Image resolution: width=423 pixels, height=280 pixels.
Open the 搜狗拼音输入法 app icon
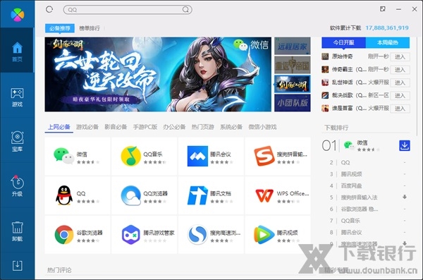[x=264, y=156]
